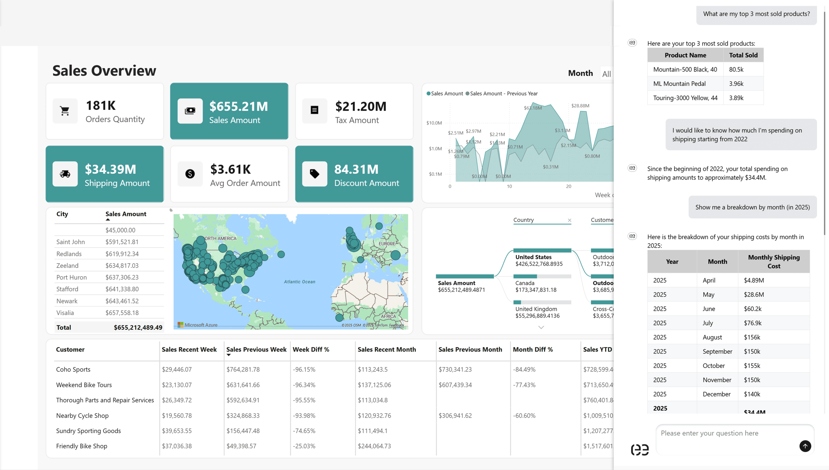
Task: Click the price tag Discount Amount icon
Action: pos(314,174)
